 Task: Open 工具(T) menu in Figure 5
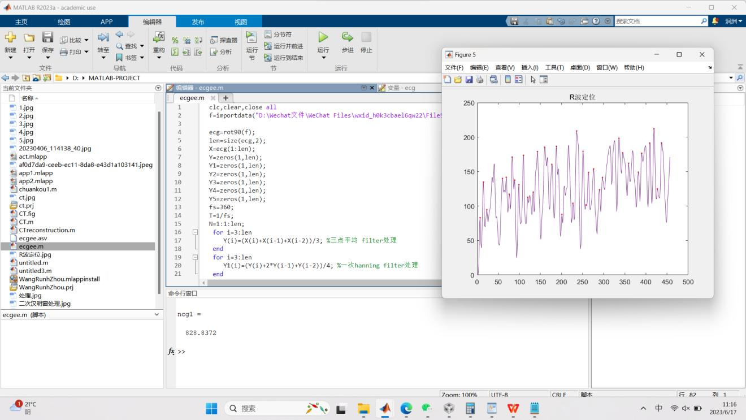pos(554,67)
